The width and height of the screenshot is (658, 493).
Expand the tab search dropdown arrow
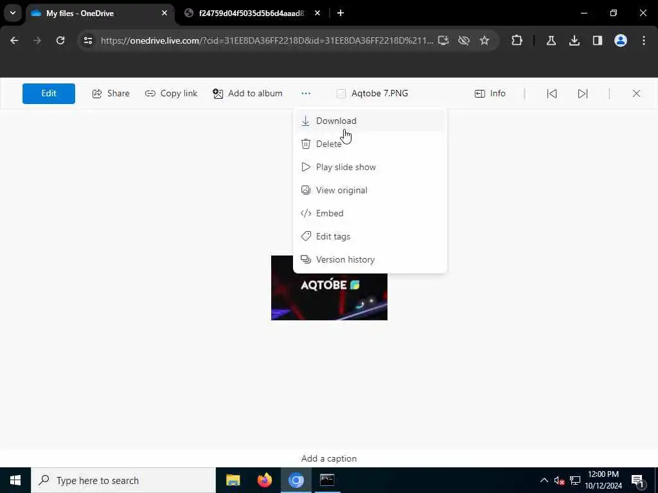pos(13,13)
